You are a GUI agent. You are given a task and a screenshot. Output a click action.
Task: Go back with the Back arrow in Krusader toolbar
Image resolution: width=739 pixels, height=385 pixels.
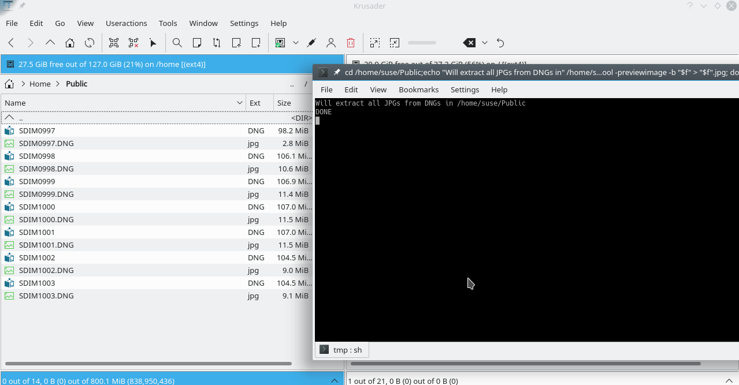point(11,43)
